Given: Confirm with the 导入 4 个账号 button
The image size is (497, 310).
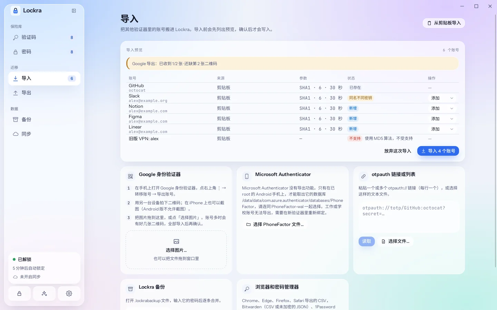Looking at the screenshot, I should pos(438,151).
